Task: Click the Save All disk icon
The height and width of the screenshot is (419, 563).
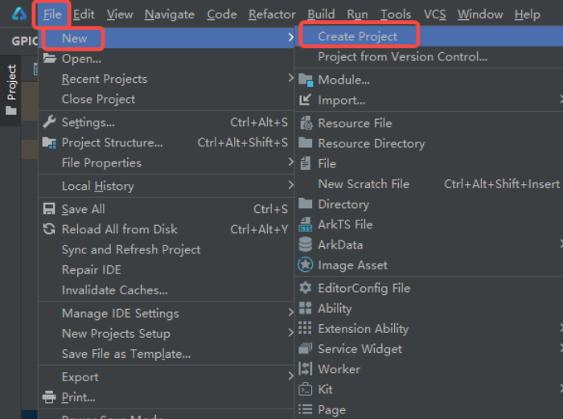Action: point(49,209)
